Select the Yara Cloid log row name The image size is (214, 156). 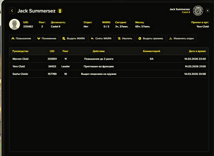coord(19,66)
